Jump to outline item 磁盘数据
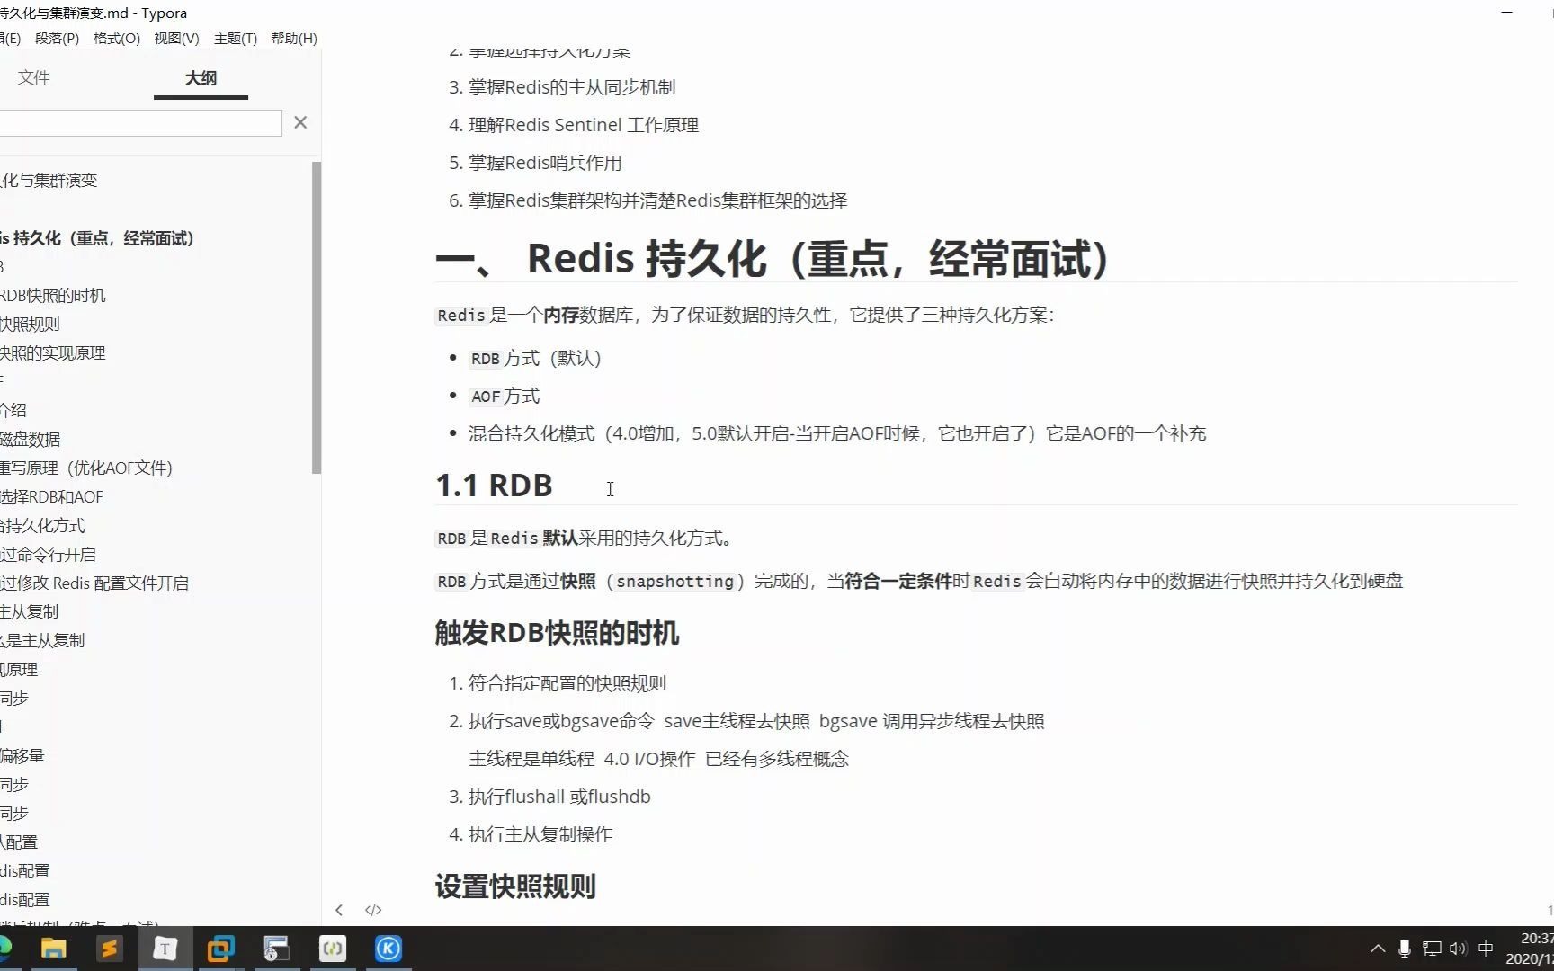This screenshot has height=971, width=1554. click(x=30, y=440)
